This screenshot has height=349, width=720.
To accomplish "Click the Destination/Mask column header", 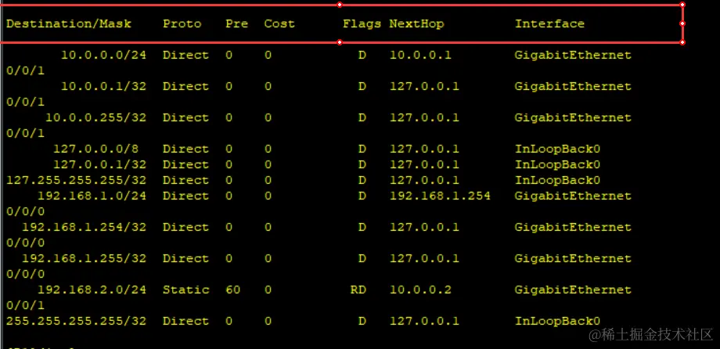I will pos(69,24).
